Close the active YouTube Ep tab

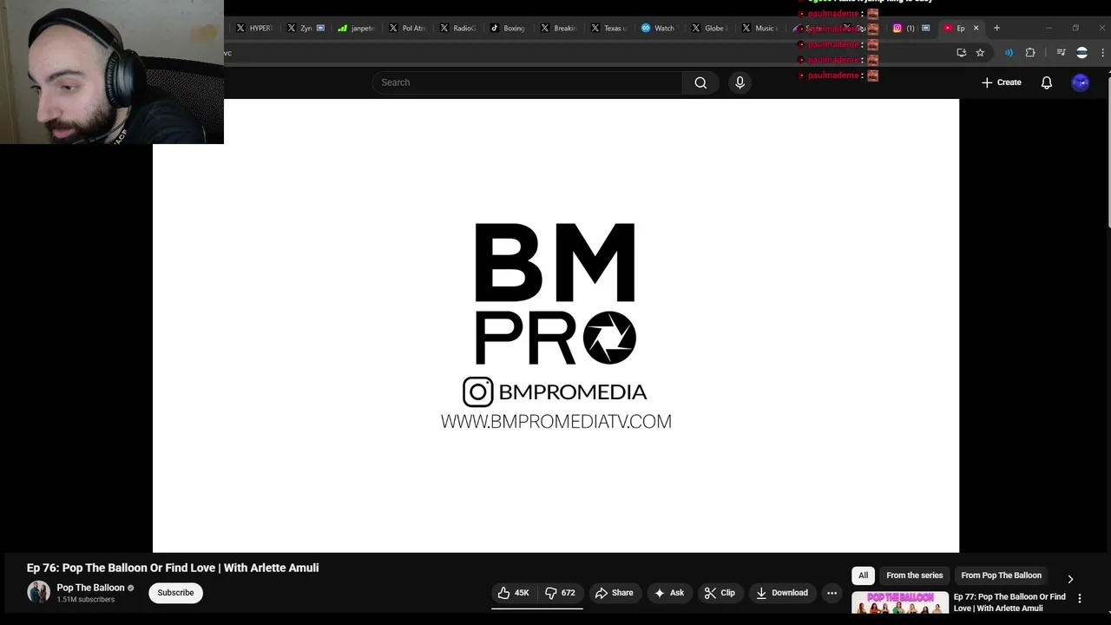pos(976,28)
